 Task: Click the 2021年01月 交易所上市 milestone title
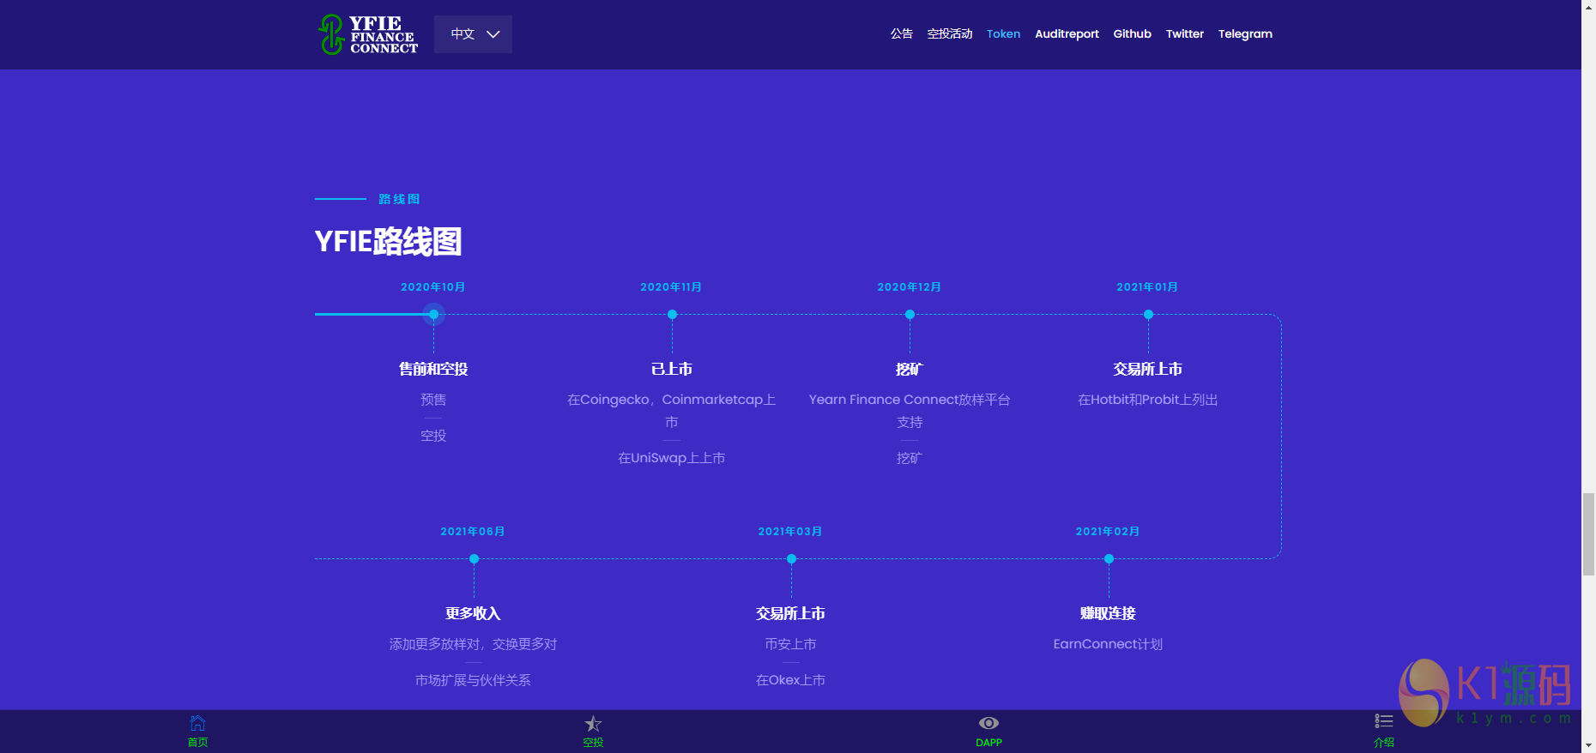point(1148,369)
